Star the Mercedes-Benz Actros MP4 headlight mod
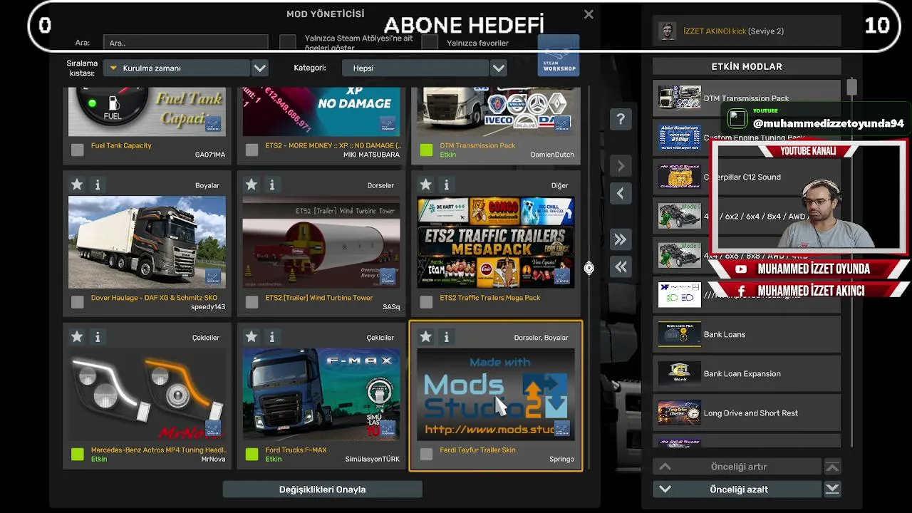The width and height of the screenshot is (912, 513). pos(77,337)
